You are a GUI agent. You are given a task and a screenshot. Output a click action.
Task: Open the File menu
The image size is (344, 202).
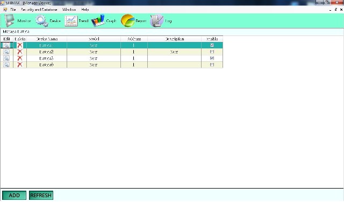click(x=13, y=10)
